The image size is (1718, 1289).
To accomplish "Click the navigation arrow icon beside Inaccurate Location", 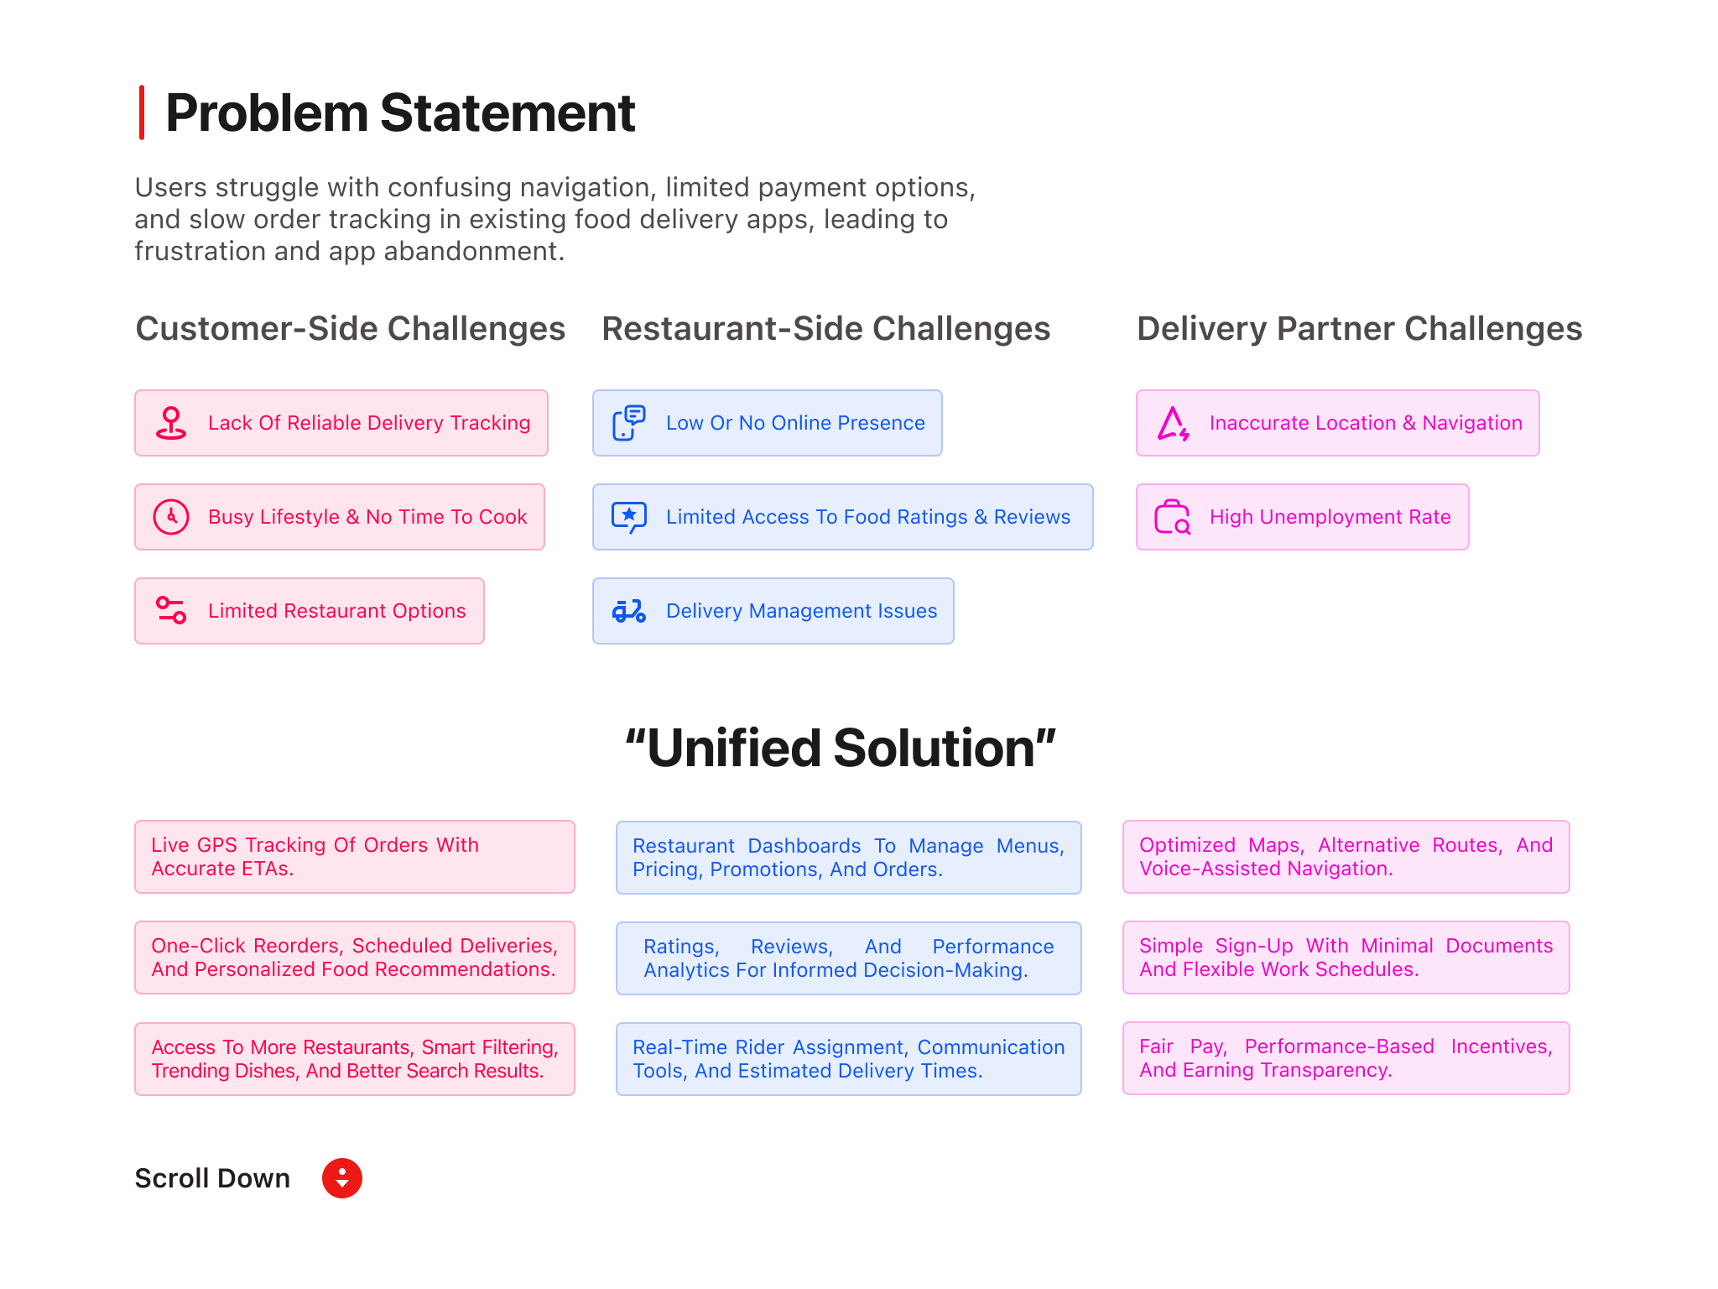I will (1173, 423).
